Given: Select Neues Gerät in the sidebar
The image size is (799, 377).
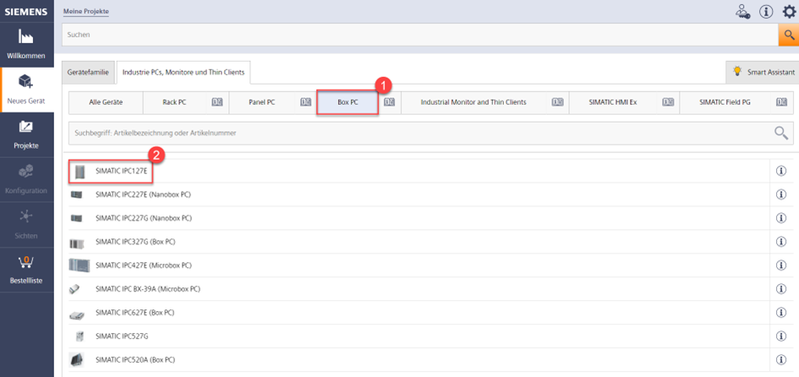Looking at the screenshot, I should (26, 90).
